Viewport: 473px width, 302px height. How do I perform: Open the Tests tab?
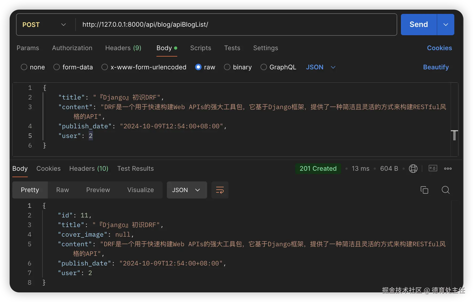click(x=232, y=48)
